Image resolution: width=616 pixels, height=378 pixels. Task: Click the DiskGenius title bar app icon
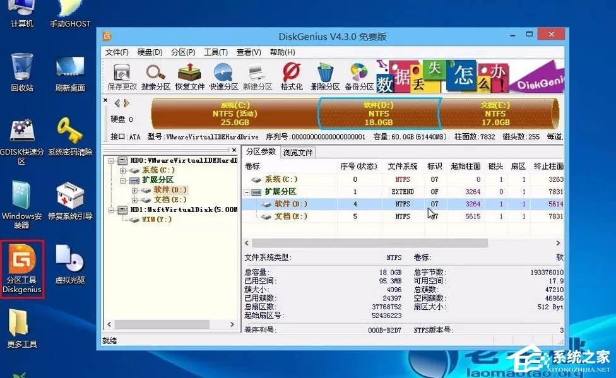[107, 37]
